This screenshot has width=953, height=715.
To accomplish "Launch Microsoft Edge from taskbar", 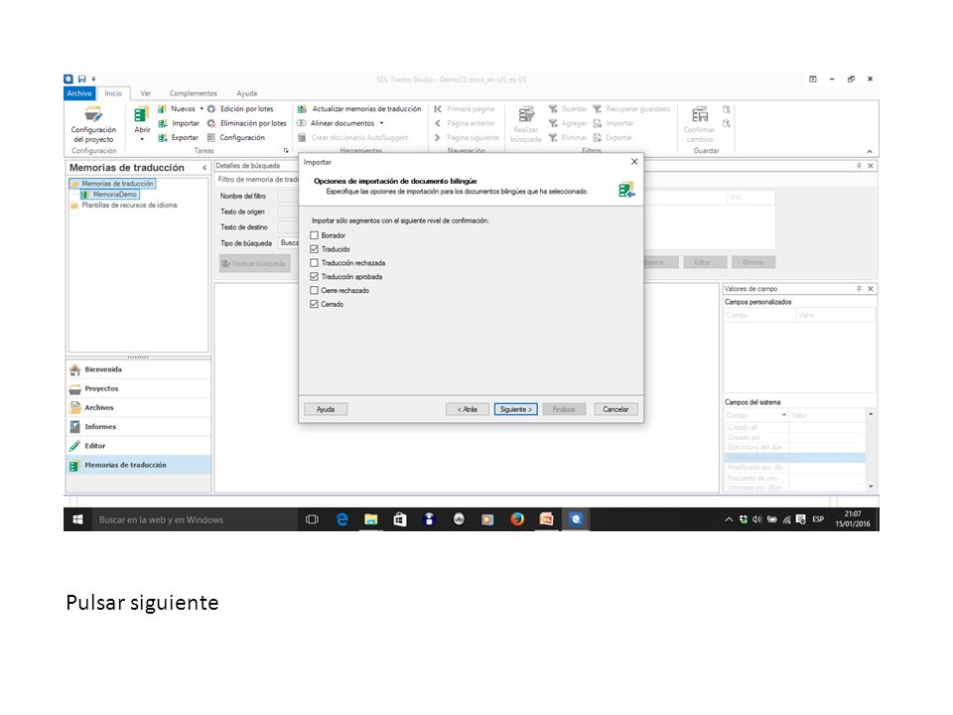I will [342, 519].
